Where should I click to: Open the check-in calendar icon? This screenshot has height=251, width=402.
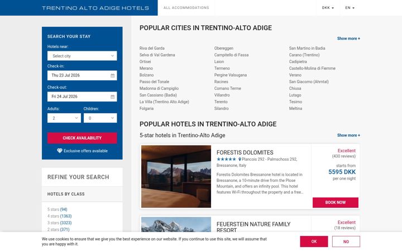pos(113,75)
